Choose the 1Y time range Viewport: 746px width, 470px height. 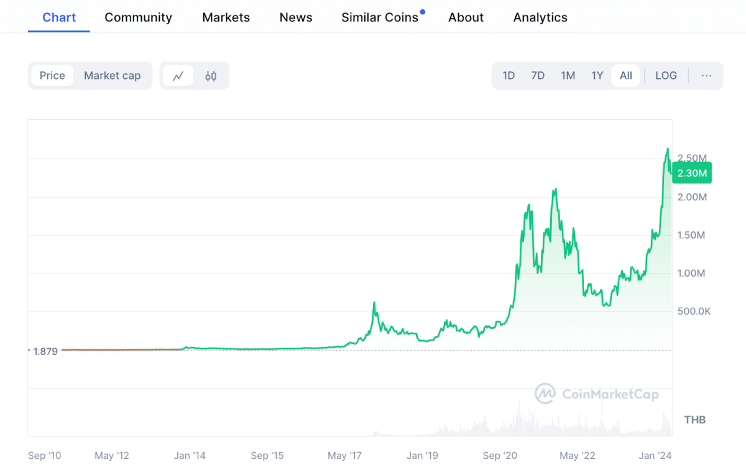(x=597, y=76)
